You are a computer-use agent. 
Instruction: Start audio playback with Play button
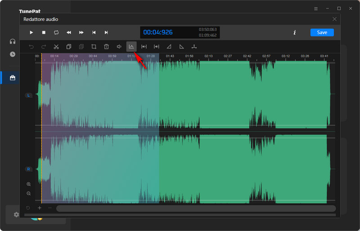click(x=31, y=32)
